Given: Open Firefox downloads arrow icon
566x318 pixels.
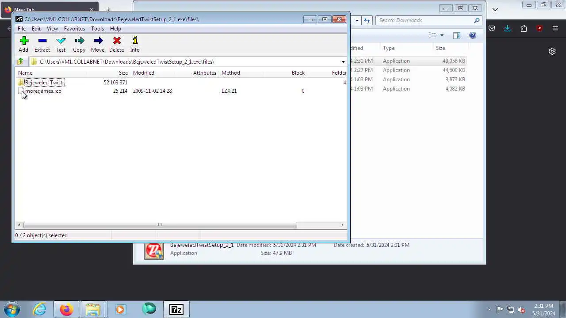Looking at the screenshot, I should coord(507,28).
